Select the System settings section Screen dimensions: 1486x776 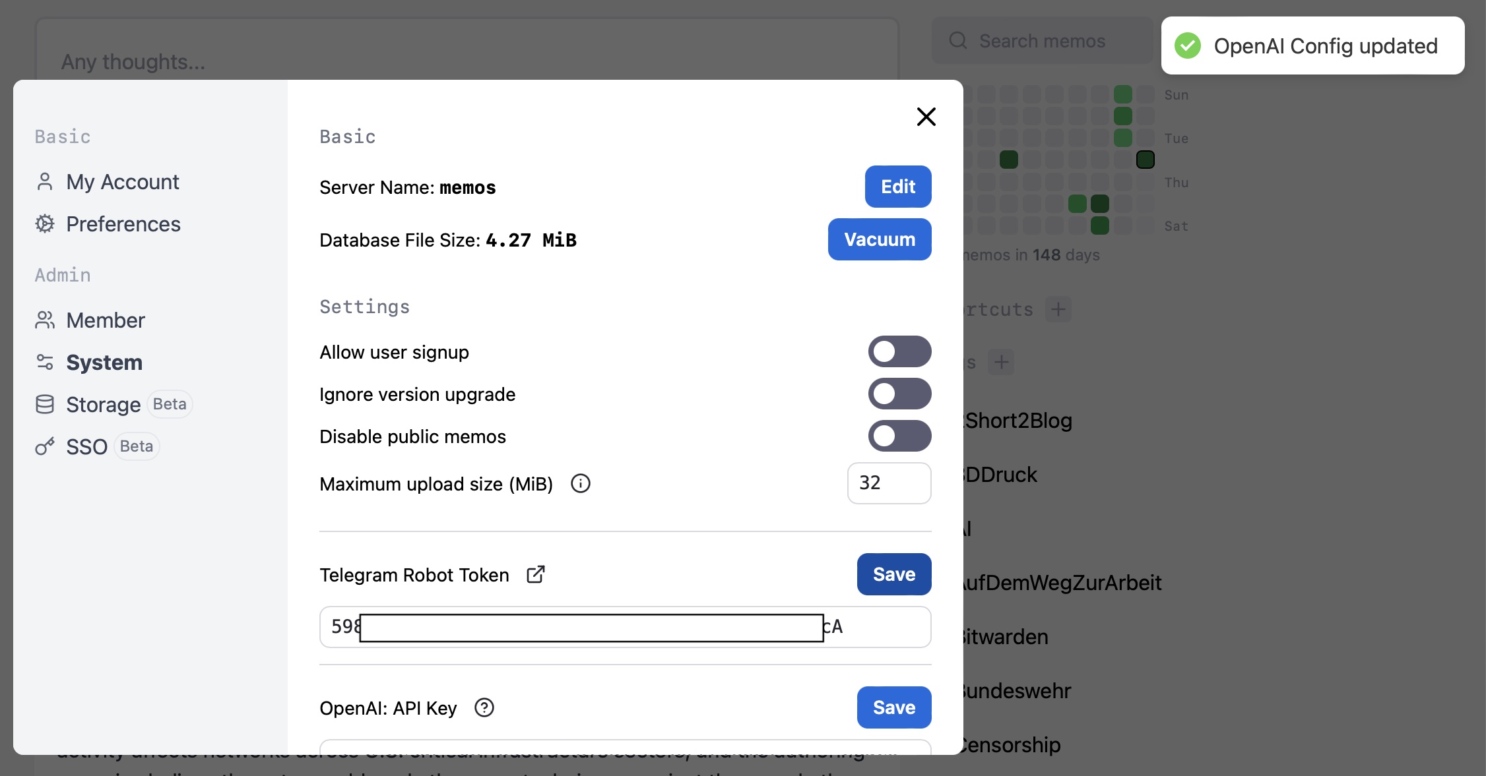point(104,363)
